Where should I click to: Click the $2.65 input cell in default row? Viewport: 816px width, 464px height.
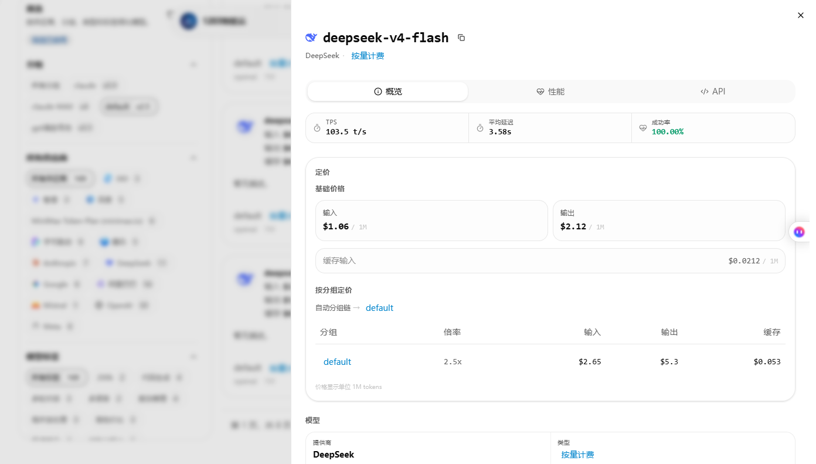coord(590,362)
